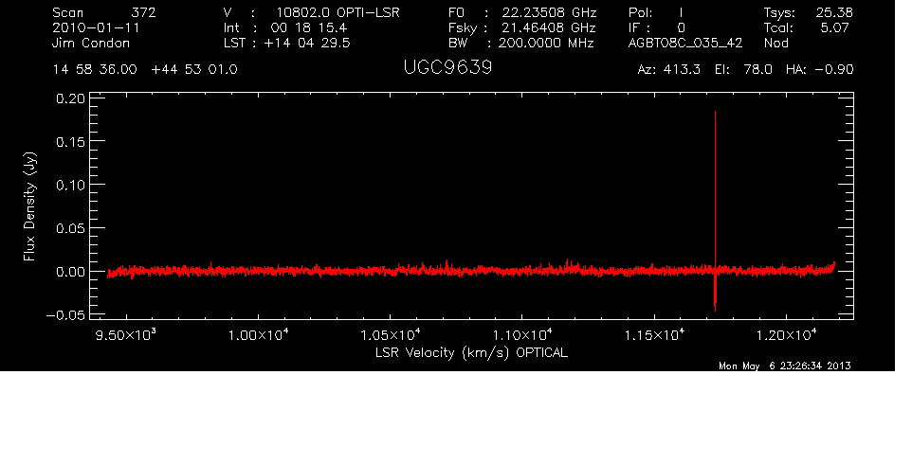Select the scan number 372
Screen dimensions: 912x464
[144, 12]
